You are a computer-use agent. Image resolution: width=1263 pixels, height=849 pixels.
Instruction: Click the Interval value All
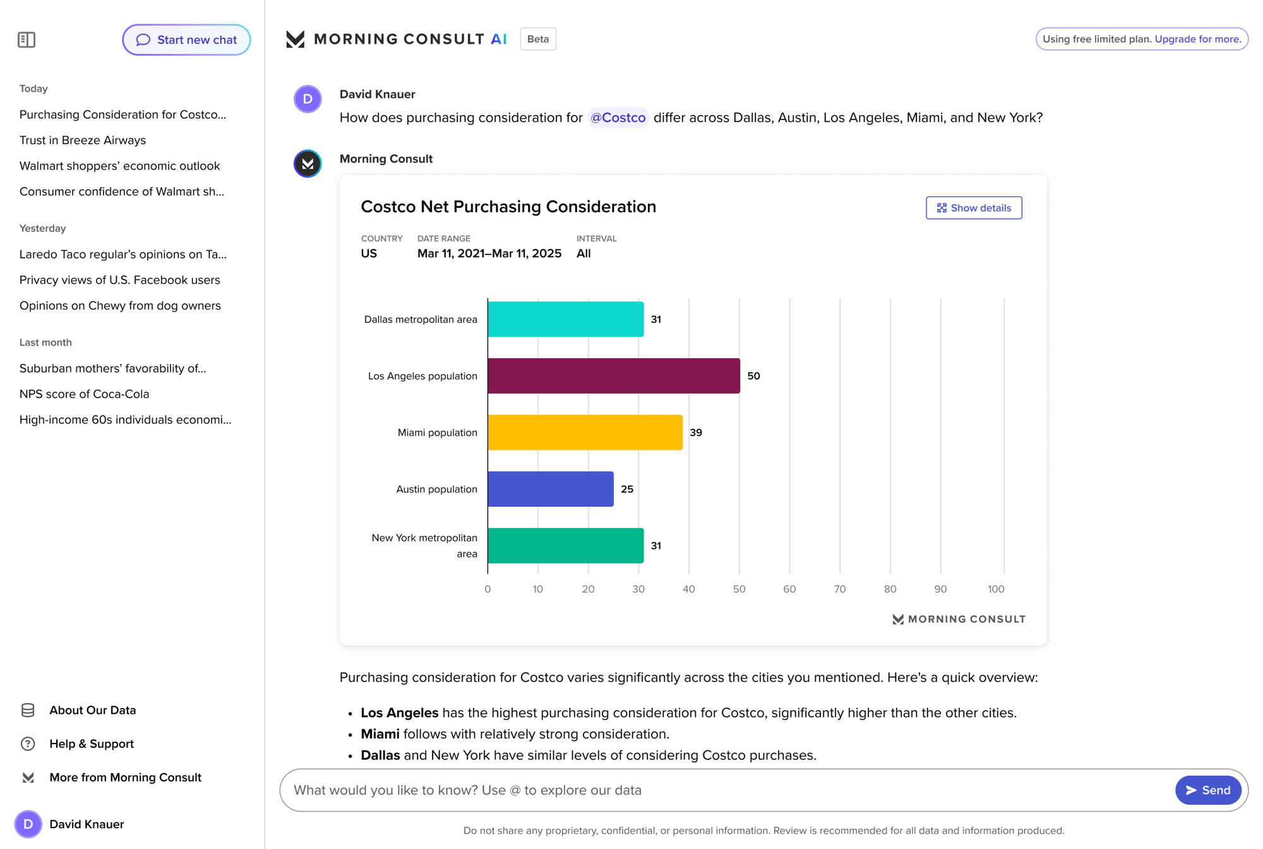[584, 253]
